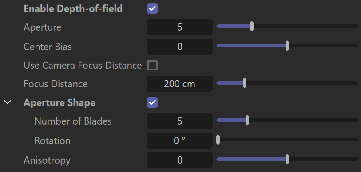361x172 pixels.
Task: Click the Aperture value input field
Action: [179, 27]
